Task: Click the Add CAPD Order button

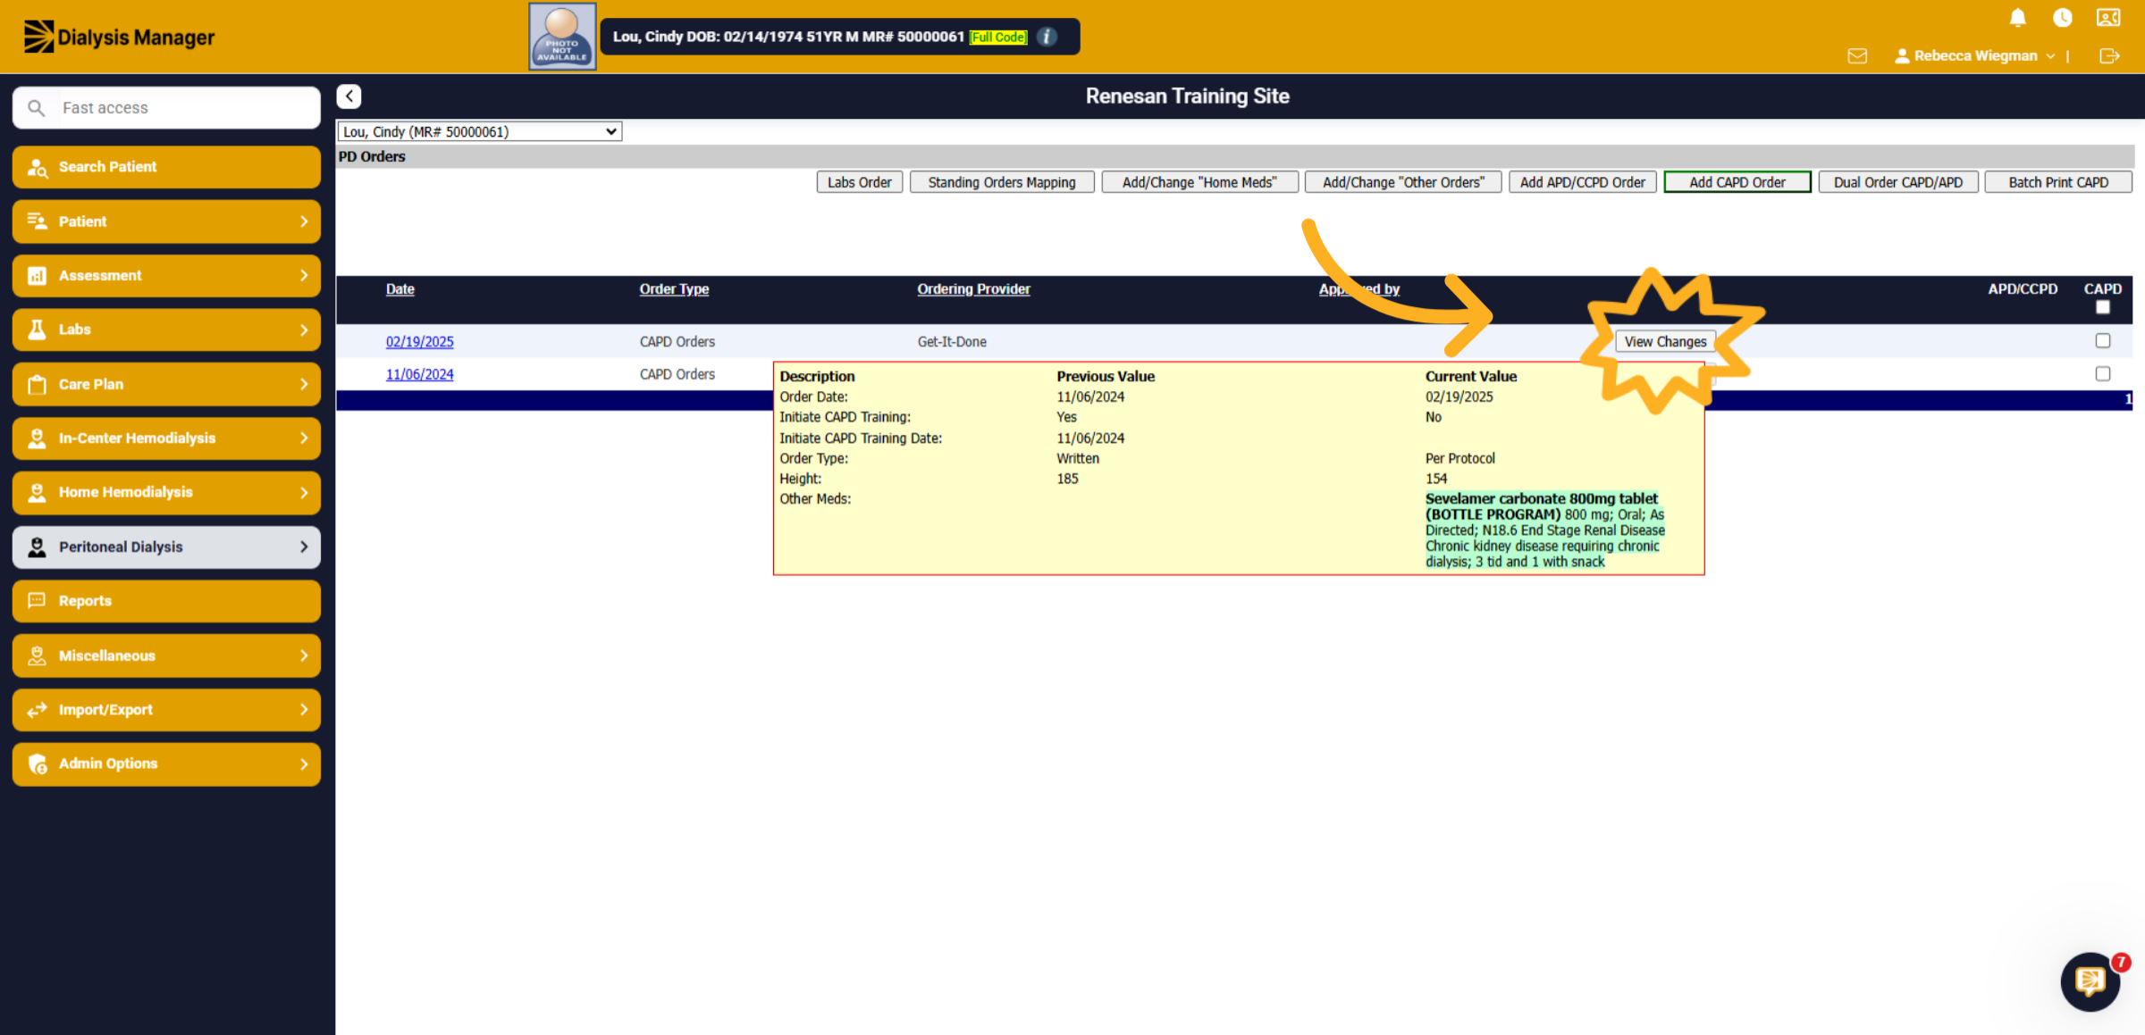Action: (1737, 182)
